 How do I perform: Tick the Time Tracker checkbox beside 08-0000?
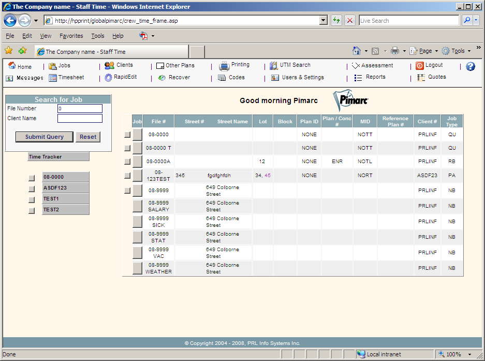tap(32, 178)
